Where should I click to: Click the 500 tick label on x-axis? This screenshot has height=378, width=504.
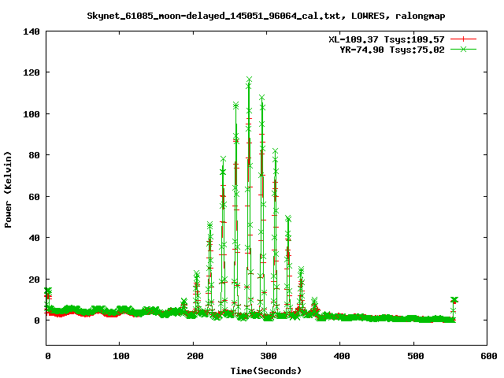tap(413, 356)
